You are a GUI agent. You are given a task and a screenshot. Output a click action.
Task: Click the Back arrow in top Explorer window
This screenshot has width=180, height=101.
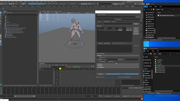pyautogui.click(x=145, y=10)
